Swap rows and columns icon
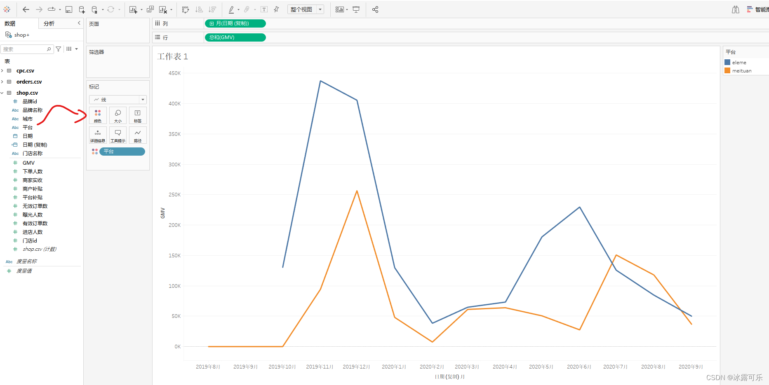 tap(186, 9)
